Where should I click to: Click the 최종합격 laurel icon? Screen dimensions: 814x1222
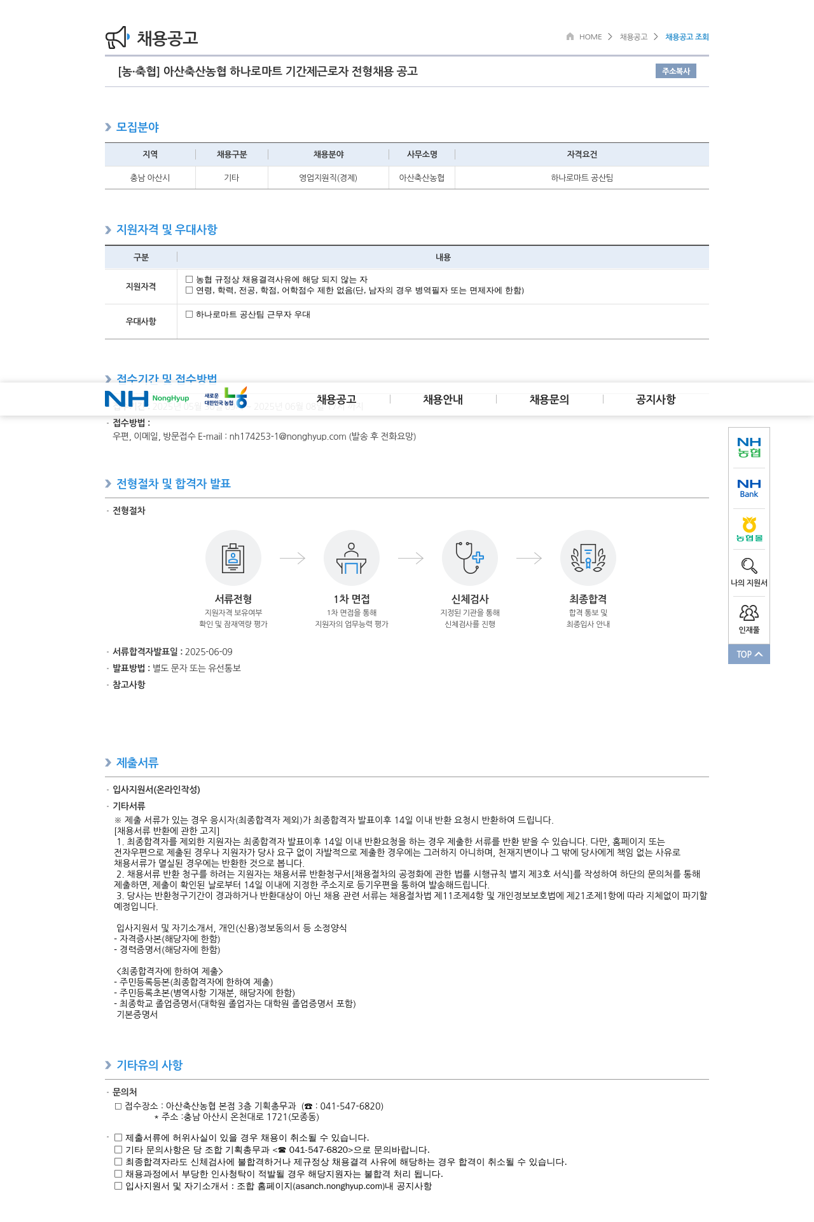(588, 558)
